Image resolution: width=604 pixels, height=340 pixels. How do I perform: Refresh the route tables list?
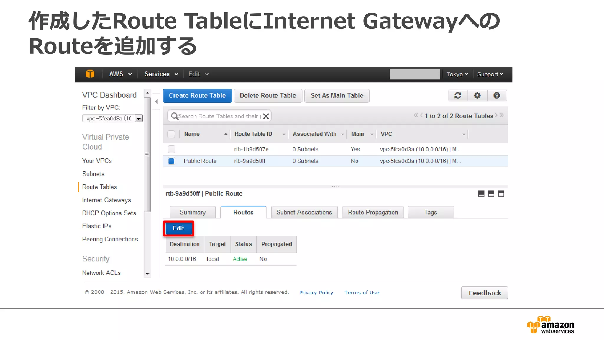458,95
